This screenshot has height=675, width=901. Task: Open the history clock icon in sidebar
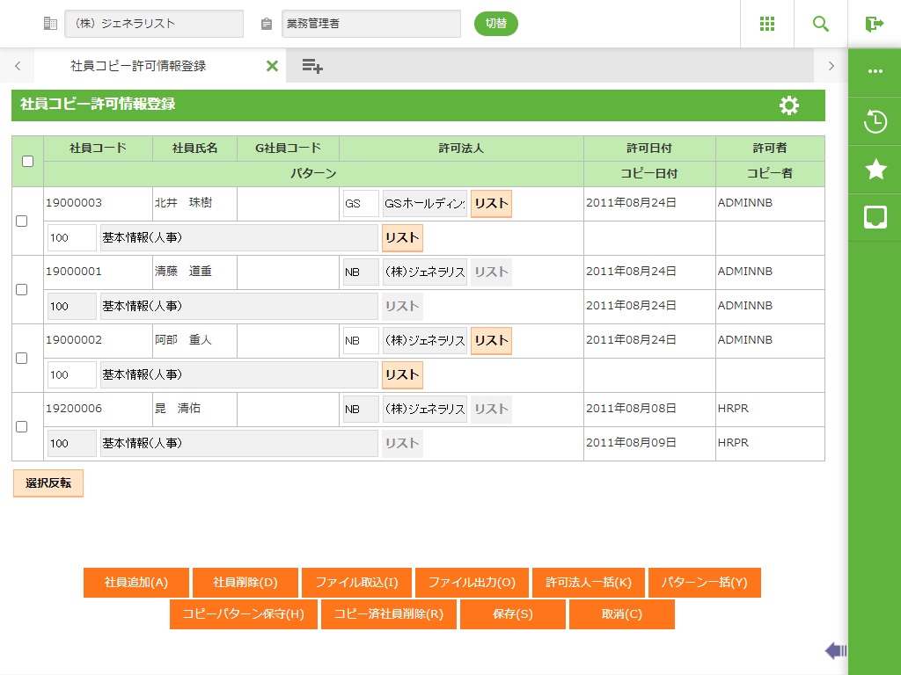pos(875,121)
